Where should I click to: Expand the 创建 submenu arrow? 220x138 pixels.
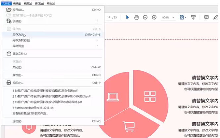tap(97, 21)
